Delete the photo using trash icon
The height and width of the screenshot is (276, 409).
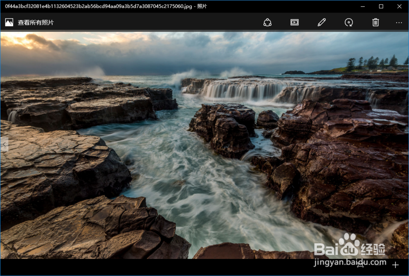click(x=375, y=22)
